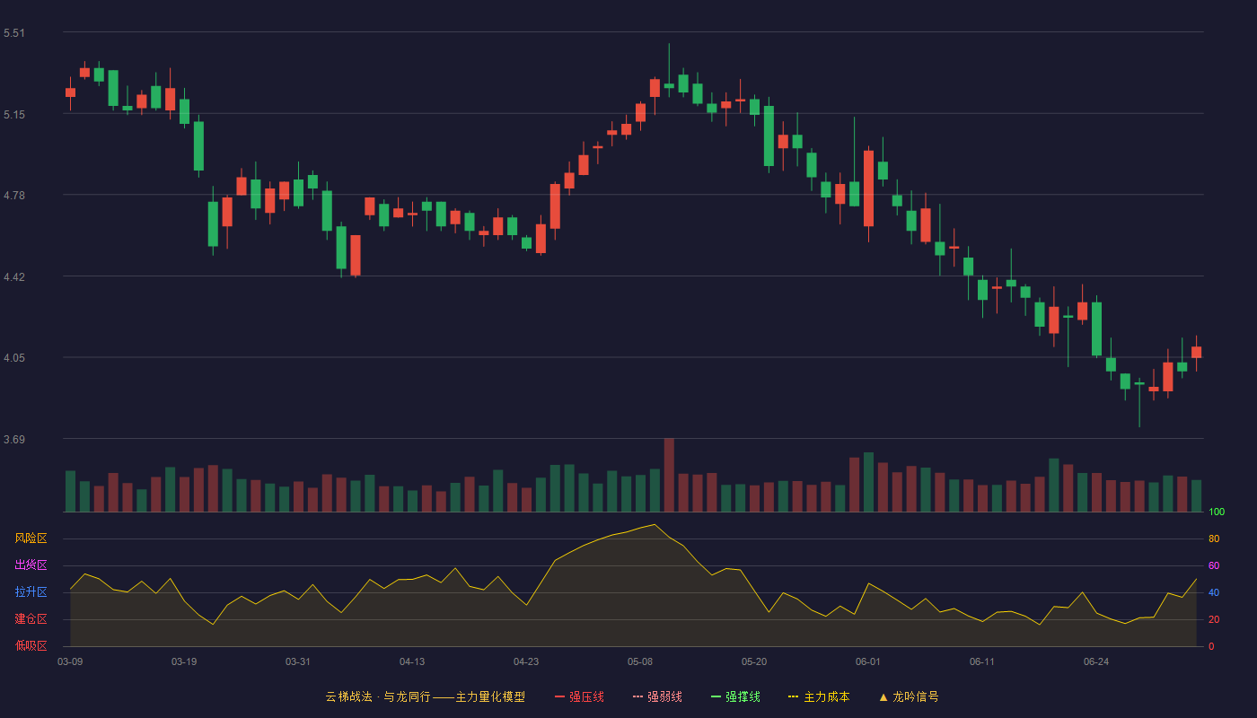Click the 出货区 zone label
Viewport: 1257px width, 718px height.
pyautogui.click(x=31, y=565)
